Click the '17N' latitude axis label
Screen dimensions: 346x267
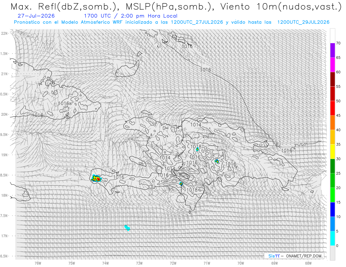click(x=4, y=236)
